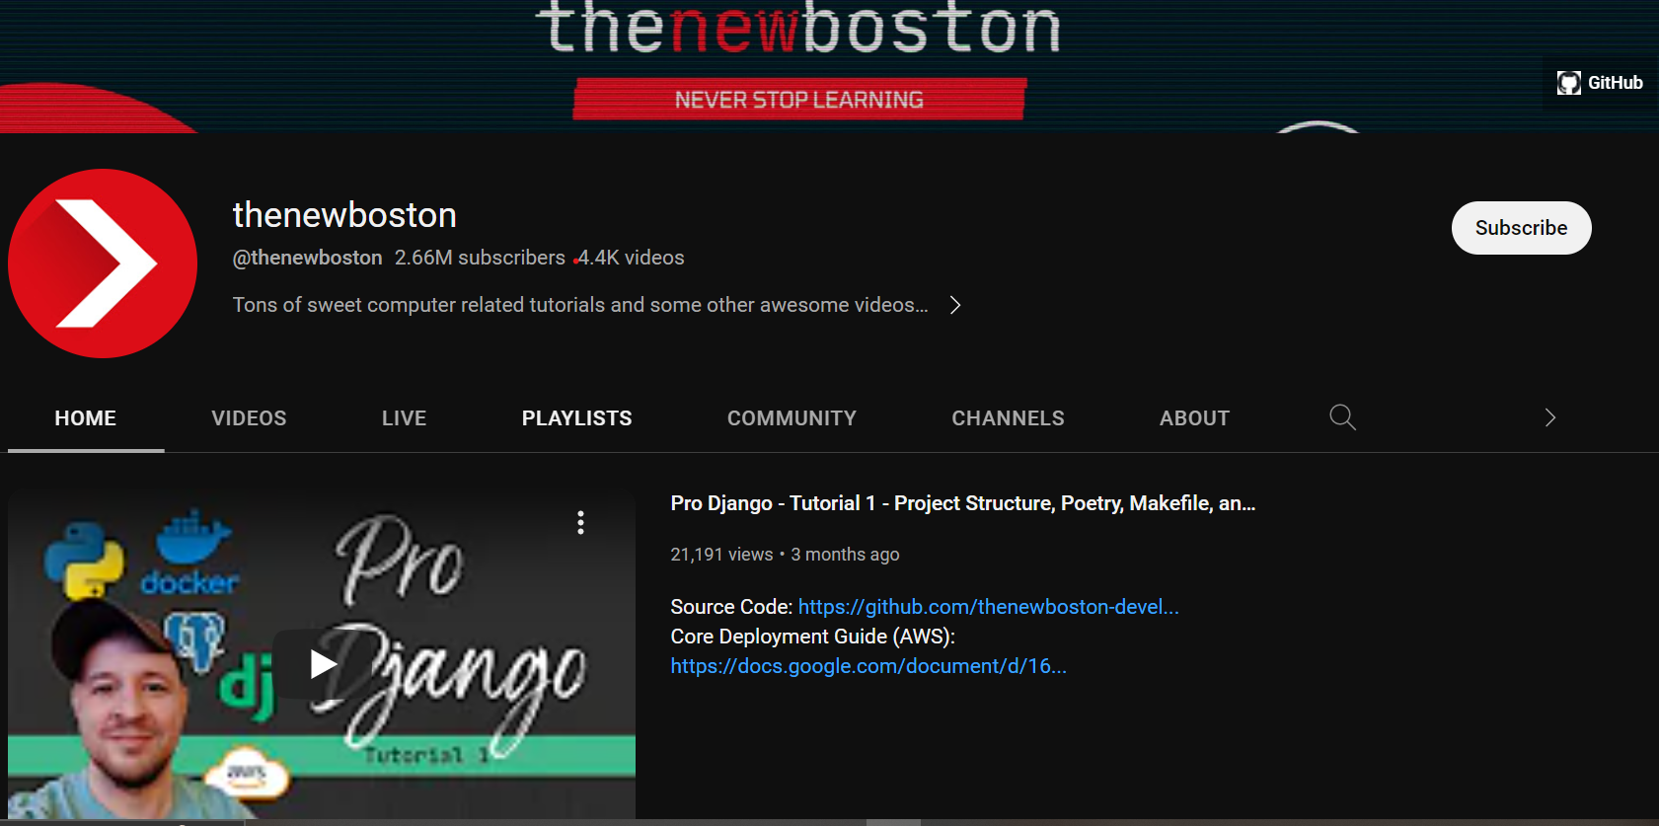The width and height of the screenshot is (1659, 826).
Task: Select the PLAYLISTS tab
Action: (576, 418)
